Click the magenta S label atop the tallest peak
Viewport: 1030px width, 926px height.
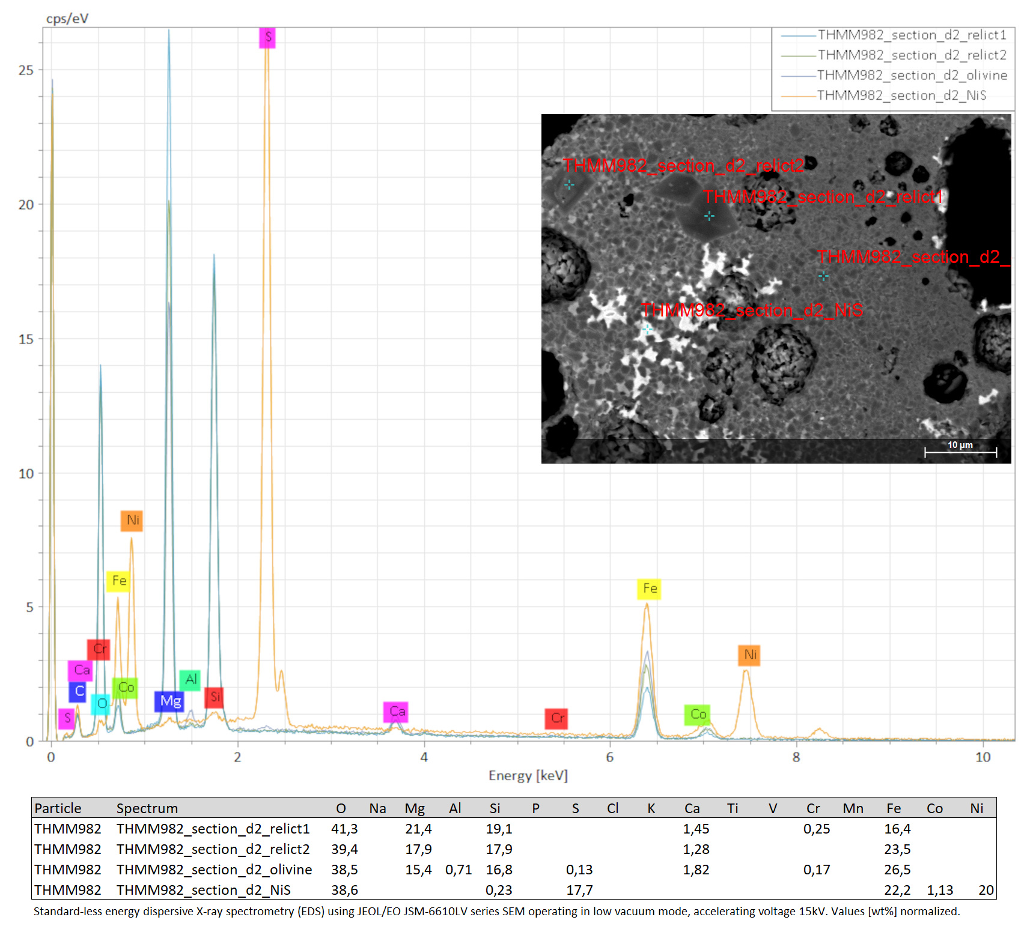tap(267, 37)
